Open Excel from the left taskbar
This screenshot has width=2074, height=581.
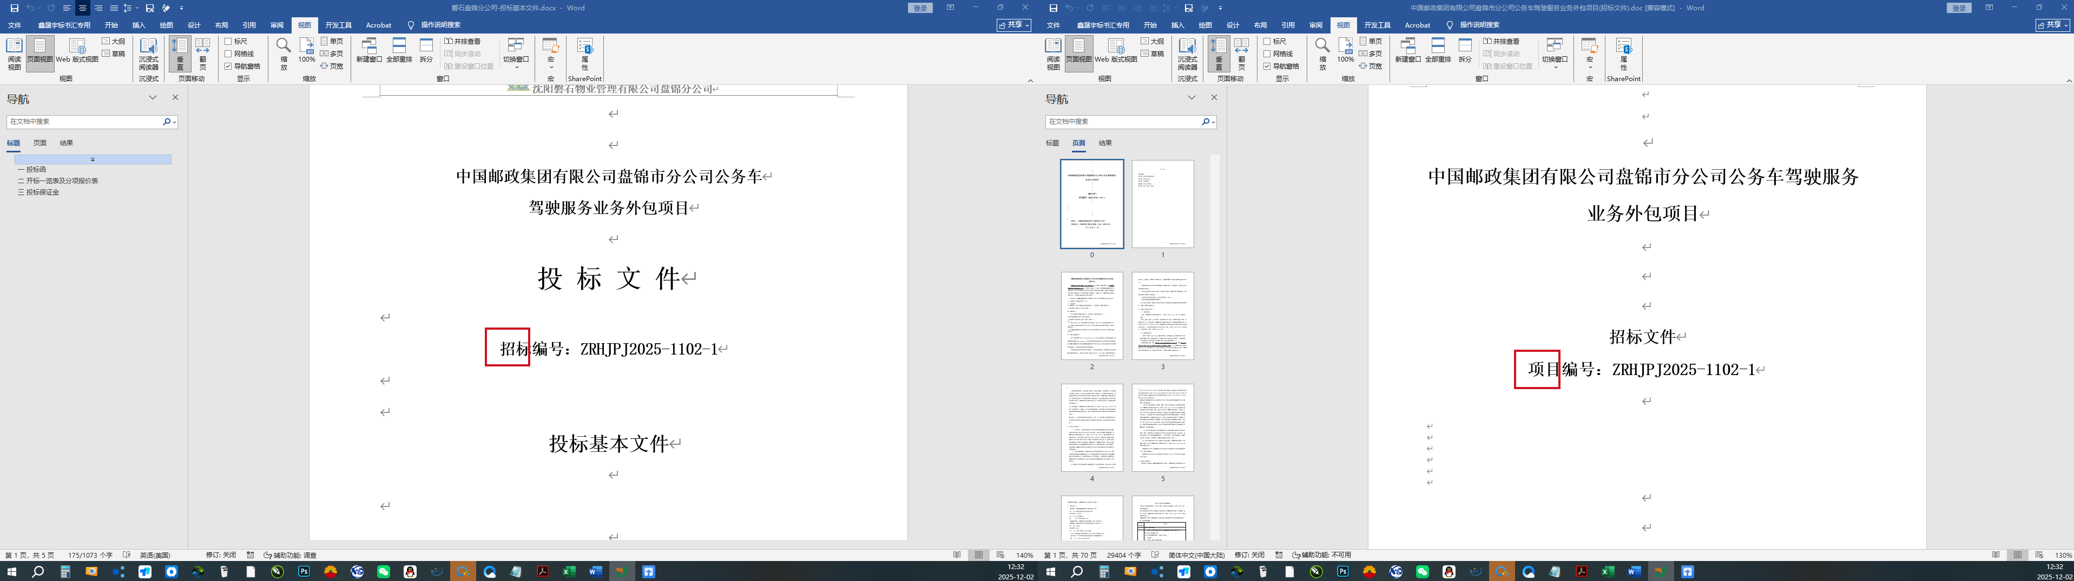(x=569, y=572)
